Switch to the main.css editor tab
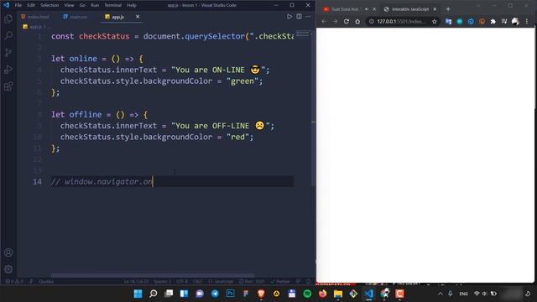Viewport: 537px width, 302px height. click(76, 17)
